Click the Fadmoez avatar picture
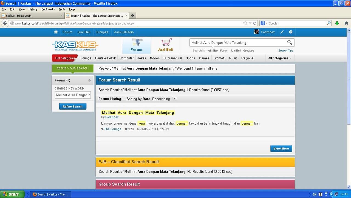The width and height of the screenshot is (351, 198). (x=257, y=32)
